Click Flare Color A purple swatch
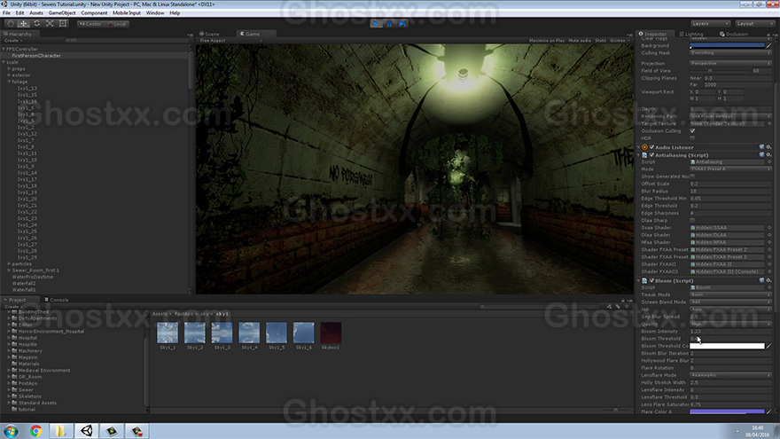Image resolution: width=780 pixels, height=439 pixels. (x=727, y=412)
